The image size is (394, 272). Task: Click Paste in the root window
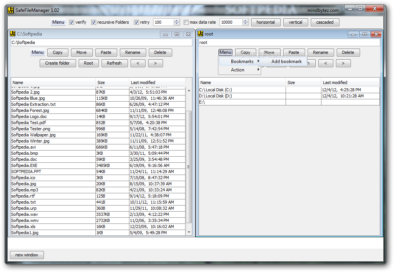coord(294,52)
